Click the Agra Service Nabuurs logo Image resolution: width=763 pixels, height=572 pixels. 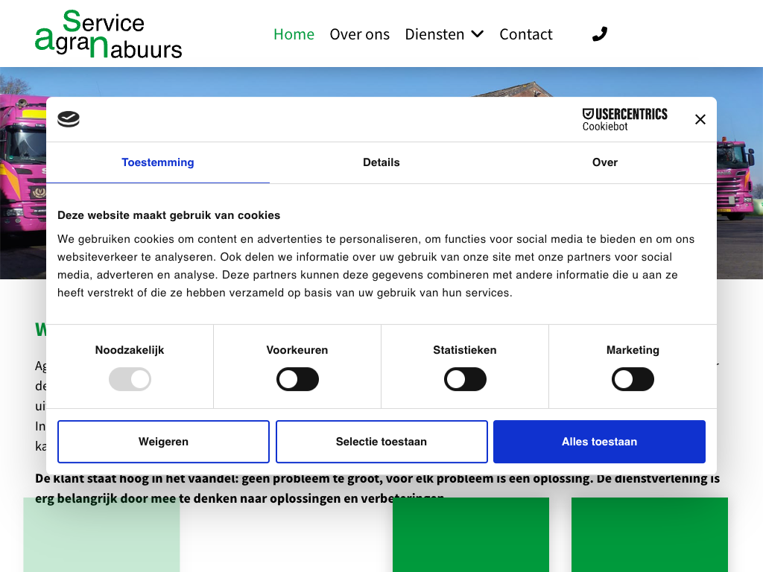(x=109, y=34)
